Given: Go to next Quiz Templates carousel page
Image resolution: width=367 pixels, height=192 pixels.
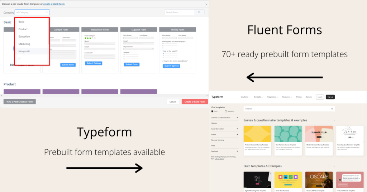Looking at the screenshot, I should click(334, 166).
